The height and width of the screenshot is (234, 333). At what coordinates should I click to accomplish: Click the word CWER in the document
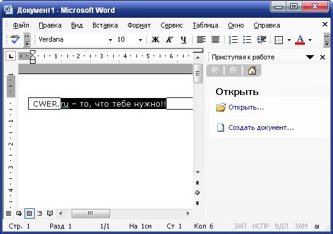(45, 104)
